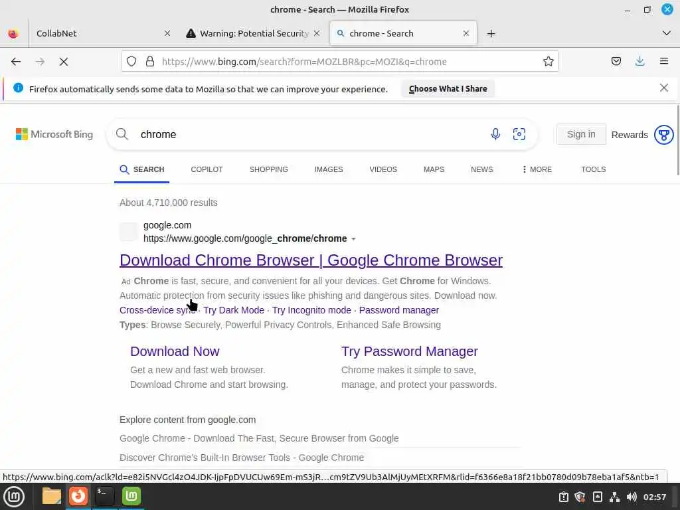Viewport: 680px width, 510px height.
Task: Open clock showing 02:57
Action: coord(654,497)
